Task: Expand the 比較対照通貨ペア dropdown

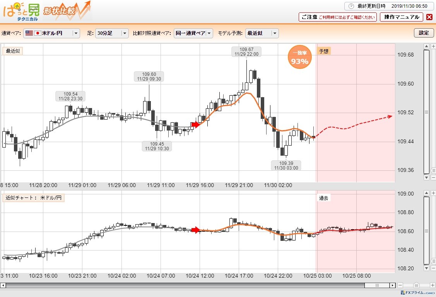Action: [x=193, y=33]
